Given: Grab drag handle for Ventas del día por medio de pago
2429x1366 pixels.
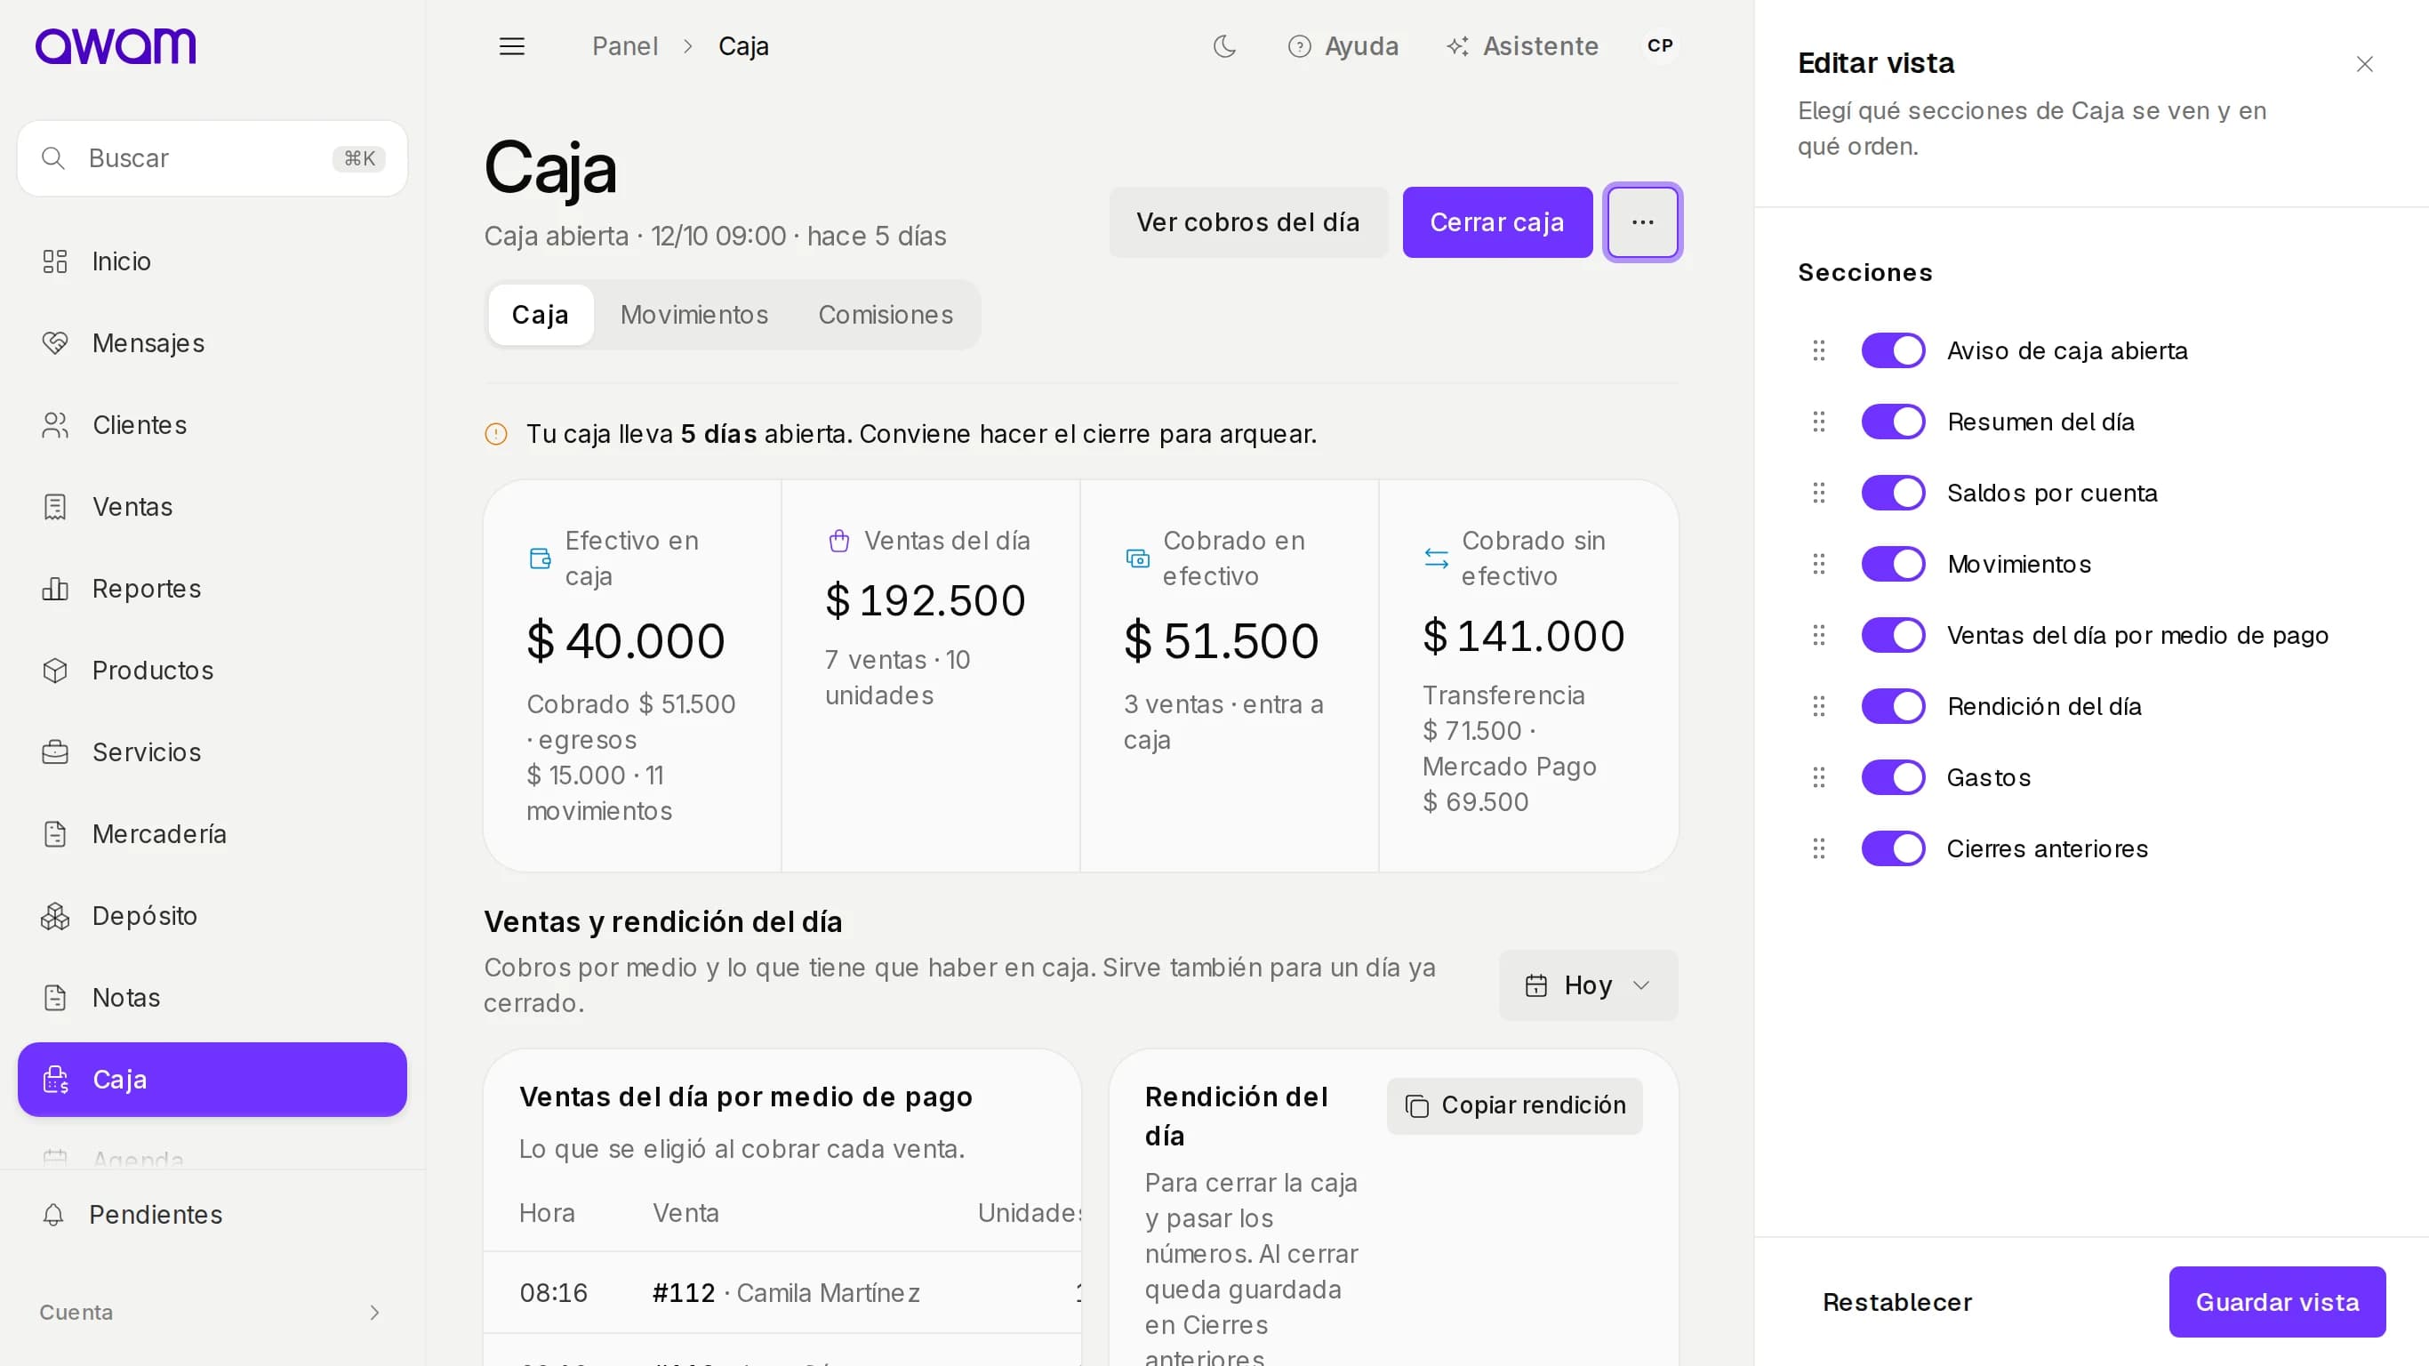Looking at the screenshot, I should point(1819,636).
